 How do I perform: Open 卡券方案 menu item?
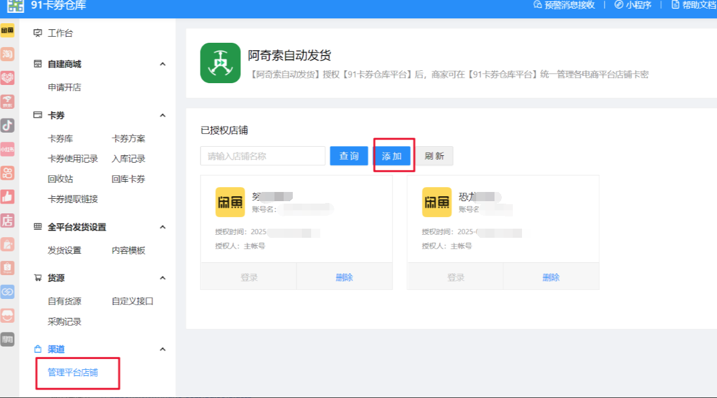[x=128, y=139]
